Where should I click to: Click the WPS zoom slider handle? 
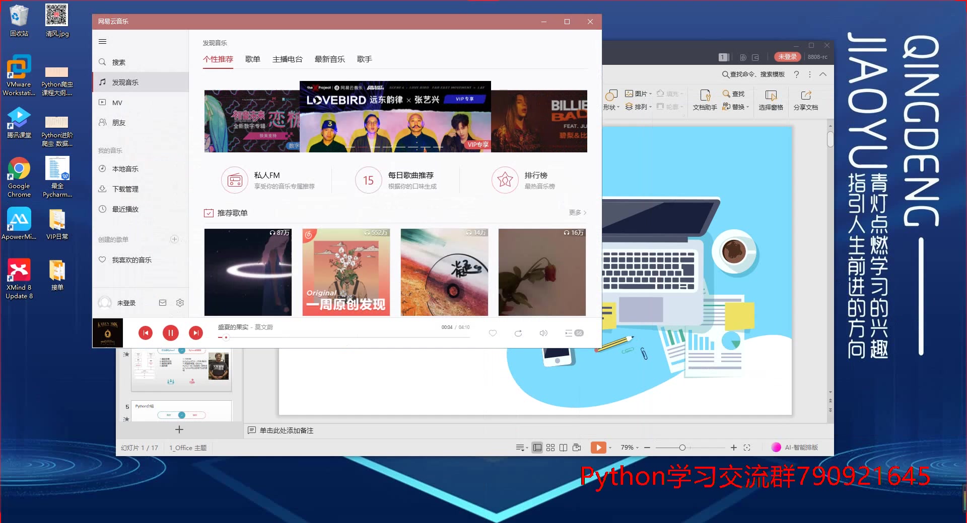(682, 448)
